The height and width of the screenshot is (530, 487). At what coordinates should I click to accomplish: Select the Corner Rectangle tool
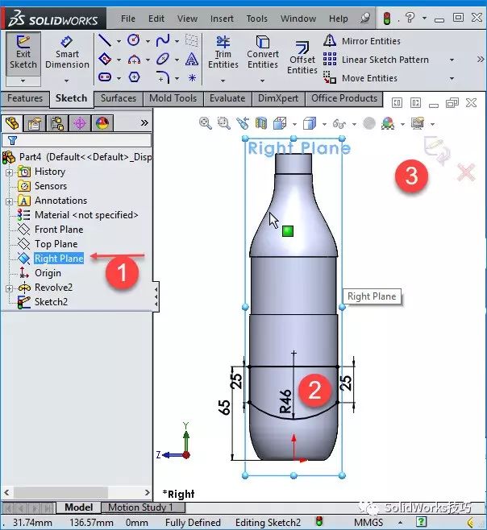pos(105,59)
